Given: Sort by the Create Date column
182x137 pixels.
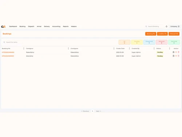Looking at the screenshot, I should pos(129,49).
